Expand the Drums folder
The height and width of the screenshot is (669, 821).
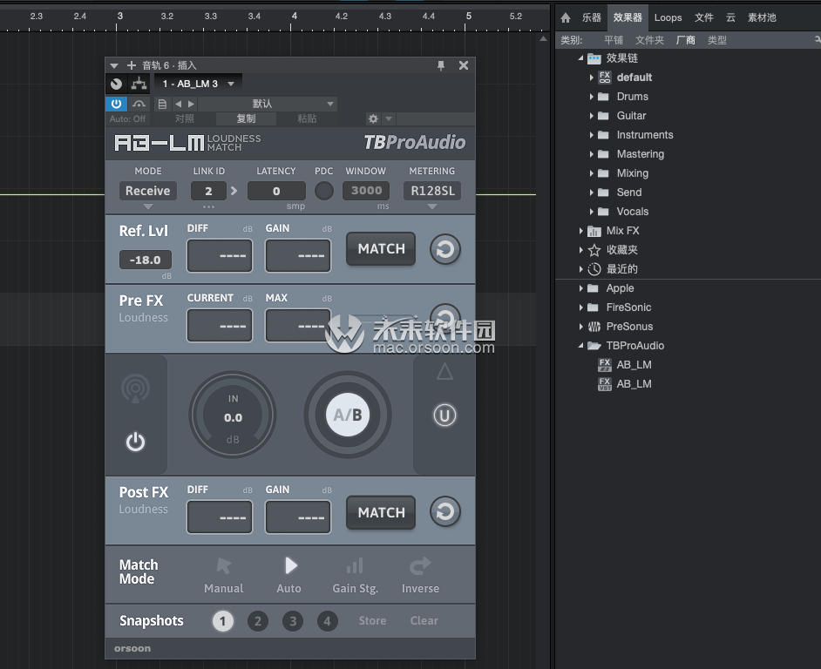[592, 97]
